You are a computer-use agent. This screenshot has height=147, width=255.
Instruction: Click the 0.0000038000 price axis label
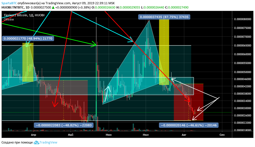[242, 94]
